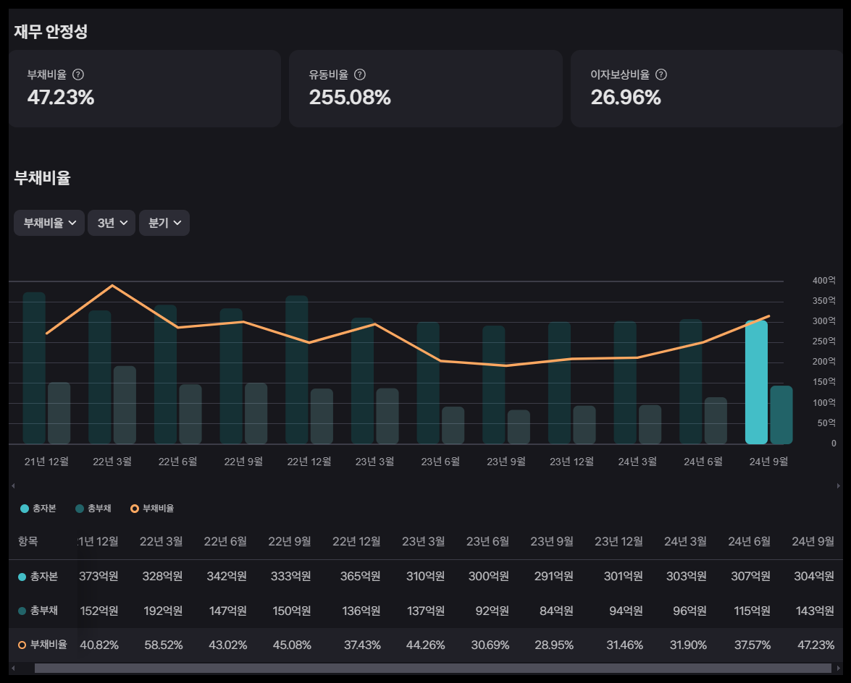Select the highlighted 24년 9월 총자본 bar
851x683 pixels.
coord(757,382)
